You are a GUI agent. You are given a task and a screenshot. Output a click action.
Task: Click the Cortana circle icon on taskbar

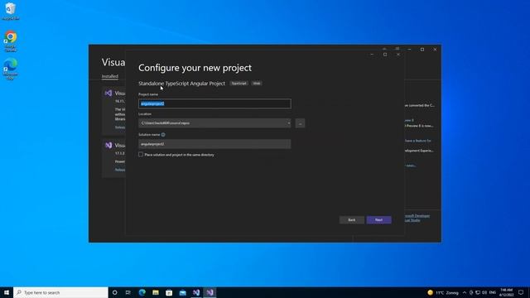114,292
